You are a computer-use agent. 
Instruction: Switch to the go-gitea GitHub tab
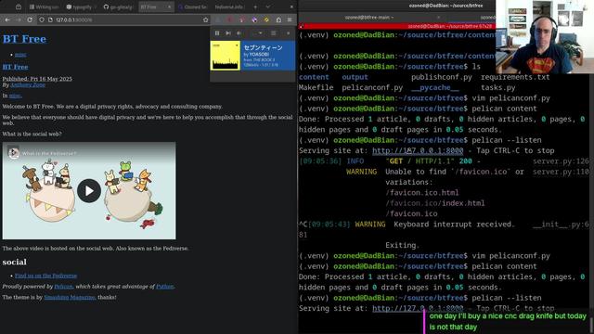118,6
